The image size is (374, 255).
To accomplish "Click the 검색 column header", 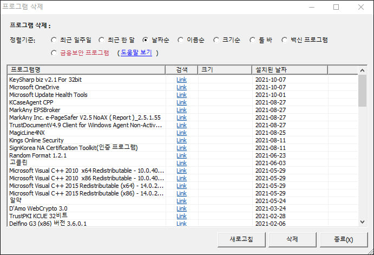I will [181, 70].
